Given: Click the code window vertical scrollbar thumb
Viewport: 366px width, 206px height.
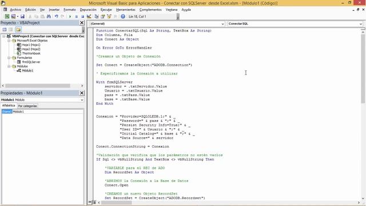Looking at the screenshot, I should (363, 69).
